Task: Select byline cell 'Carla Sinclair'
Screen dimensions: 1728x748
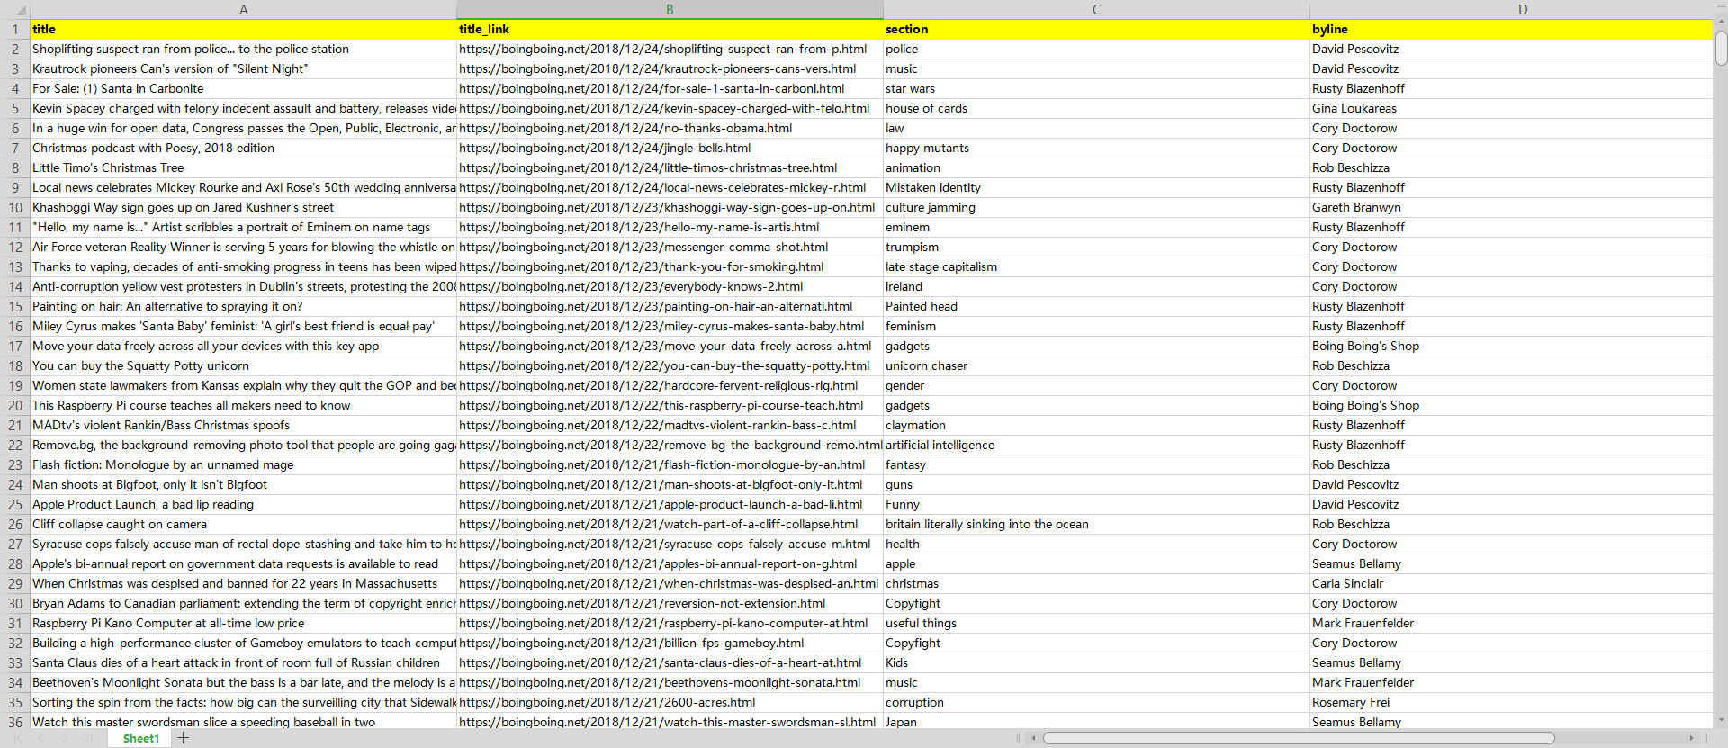Action: pos(1511,583)
